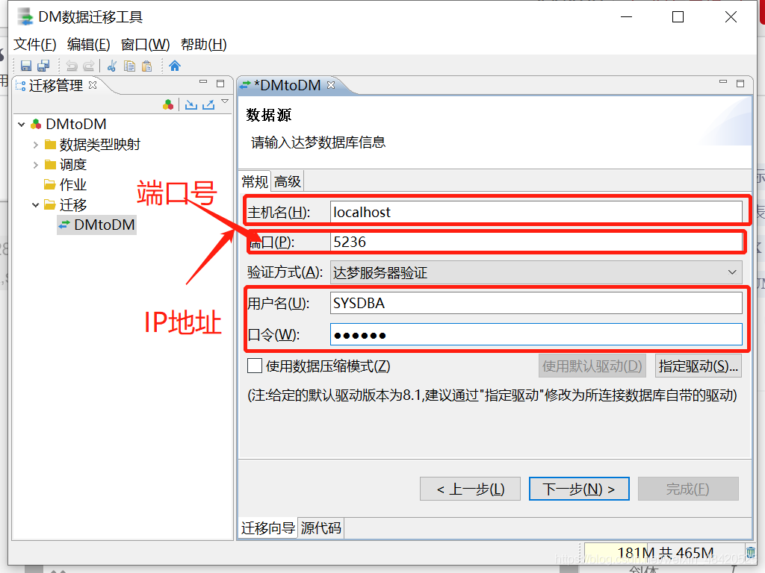The height and width of the screenshot is (573, 765).
Task: Click the Copy icon in toolbar
Action: [129, 66]
